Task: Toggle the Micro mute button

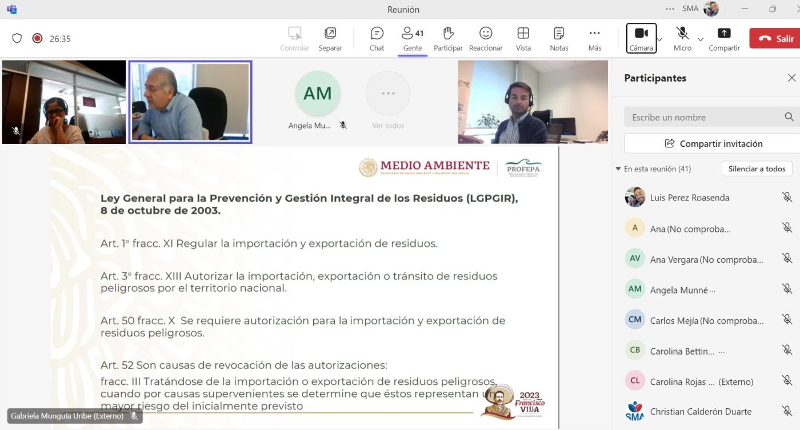Action: pyautogui.click(x=682, y=38)
